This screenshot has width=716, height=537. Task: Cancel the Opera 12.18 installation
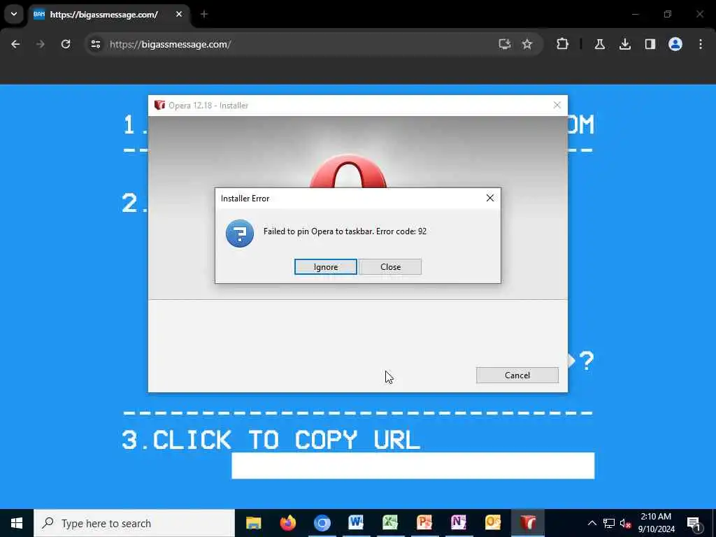coord(517,375)
